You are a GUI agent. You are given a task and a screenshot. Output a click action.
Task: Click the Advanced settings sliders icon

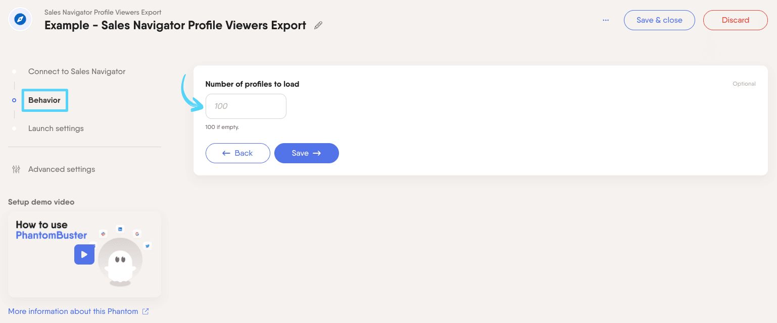16,169
